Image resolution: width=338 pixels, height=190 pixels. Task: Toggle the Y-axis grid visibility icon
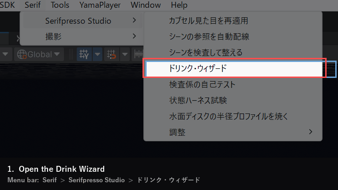tap(84, 54)
